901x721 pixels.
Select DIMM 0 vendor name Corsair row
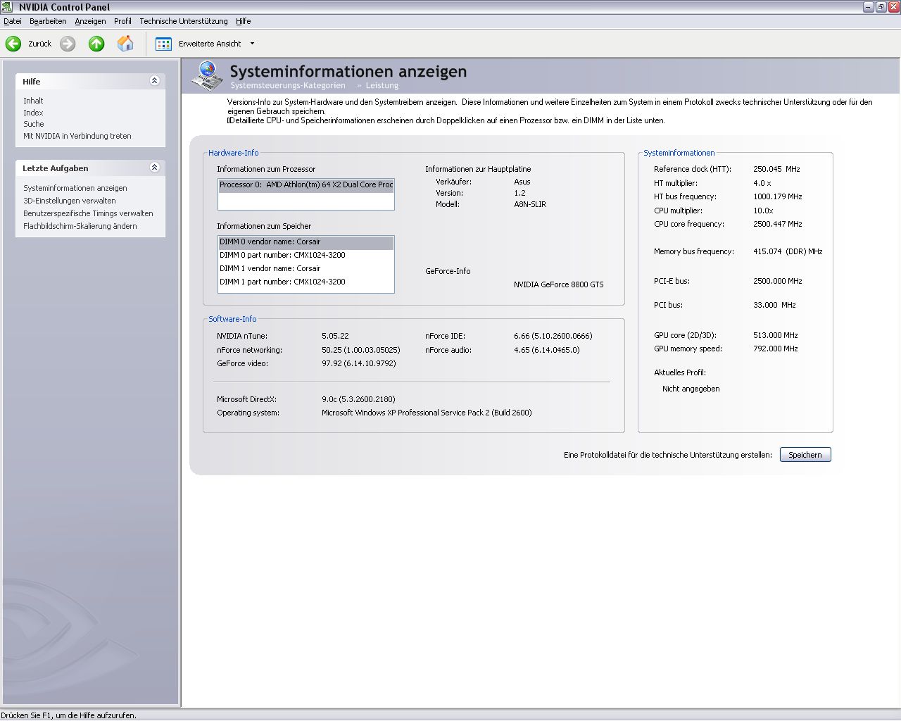pyautogui.click(x=306, y=242)
